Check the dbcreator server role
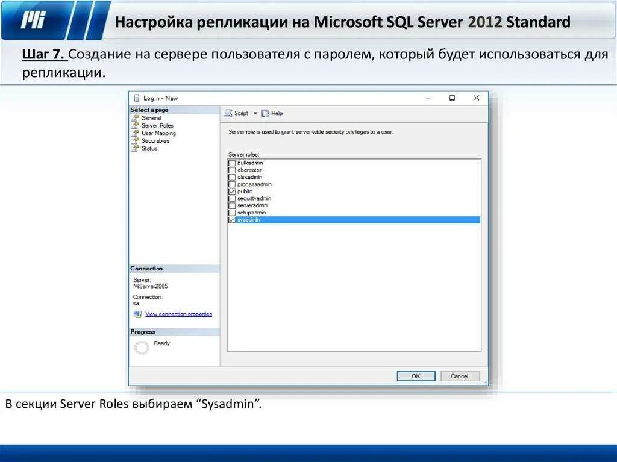Screen dimensions: 617x462 [232, 170]
